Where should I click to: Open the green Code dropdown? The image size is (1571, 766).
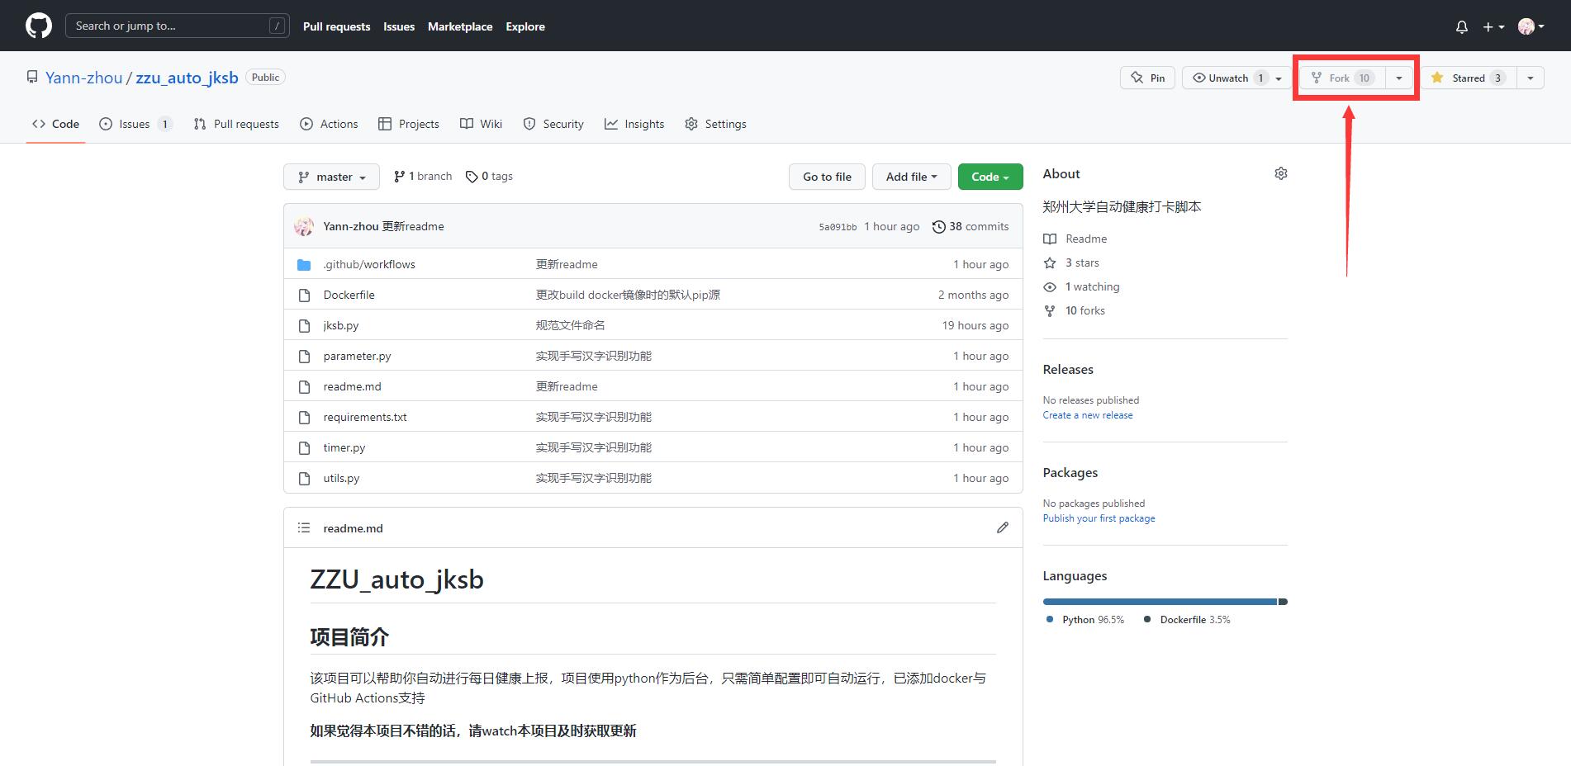click(990, 177)
